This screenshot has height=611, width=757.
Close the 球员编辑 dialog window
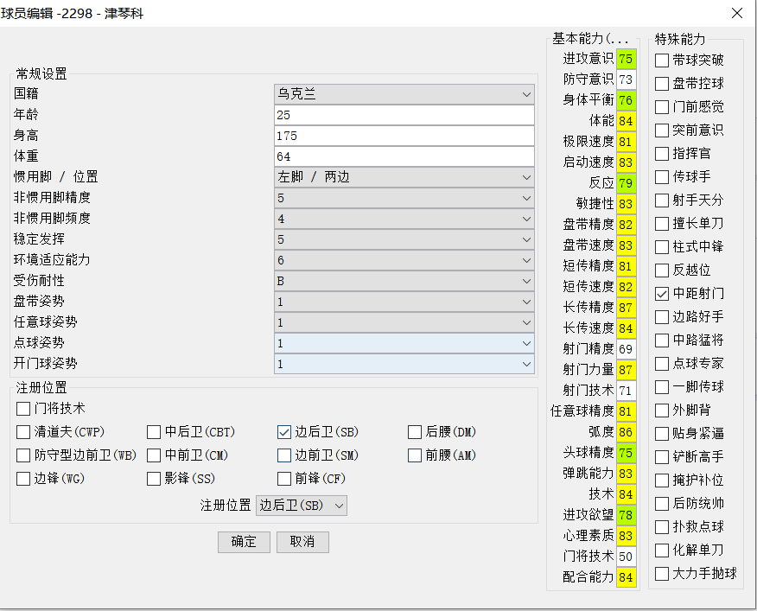pos(737,13)
